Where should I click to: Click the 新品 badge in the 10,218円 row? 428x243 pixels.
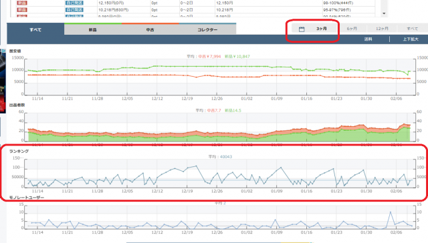(22, 10)
